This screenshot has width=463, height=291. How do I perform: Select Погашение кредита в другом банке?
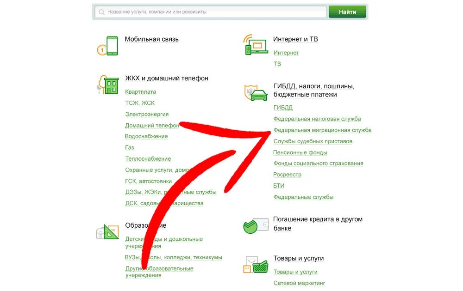tap(318, 224)
